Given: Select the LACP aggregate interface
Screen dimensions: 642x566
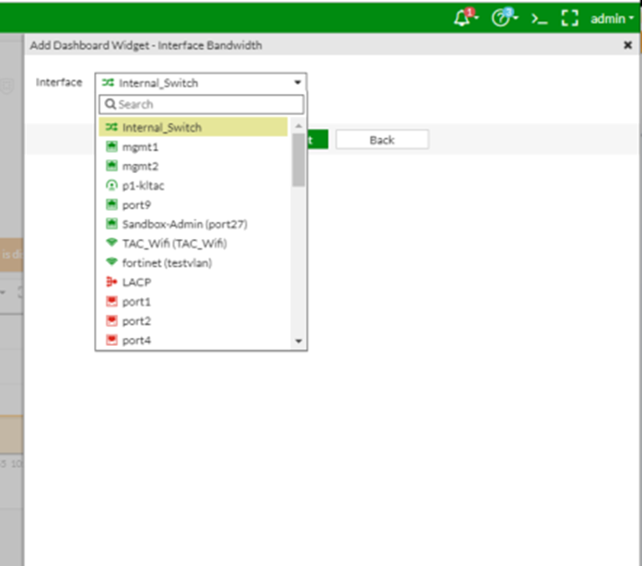Looking at the screenshot, I should click(136, 283).
